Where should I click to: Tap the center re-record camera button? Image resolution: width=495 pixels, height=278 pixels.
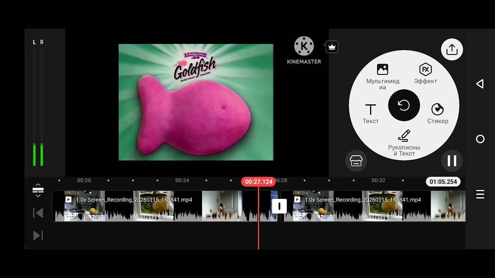pyautogui.click(x=404, y=105)
